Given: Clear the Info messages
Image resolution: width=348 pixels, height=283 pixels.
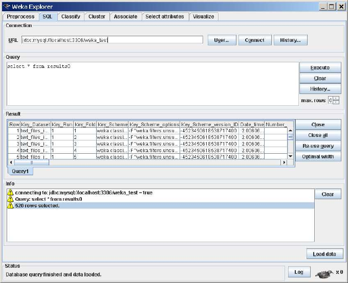Looking at the screenshot, I should pos(328,194).
